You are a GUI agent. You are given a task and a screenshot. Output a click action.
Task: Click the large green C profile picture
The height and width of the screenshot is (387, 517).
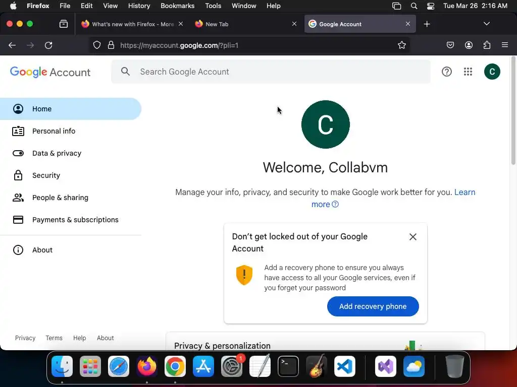click(326, 124)
